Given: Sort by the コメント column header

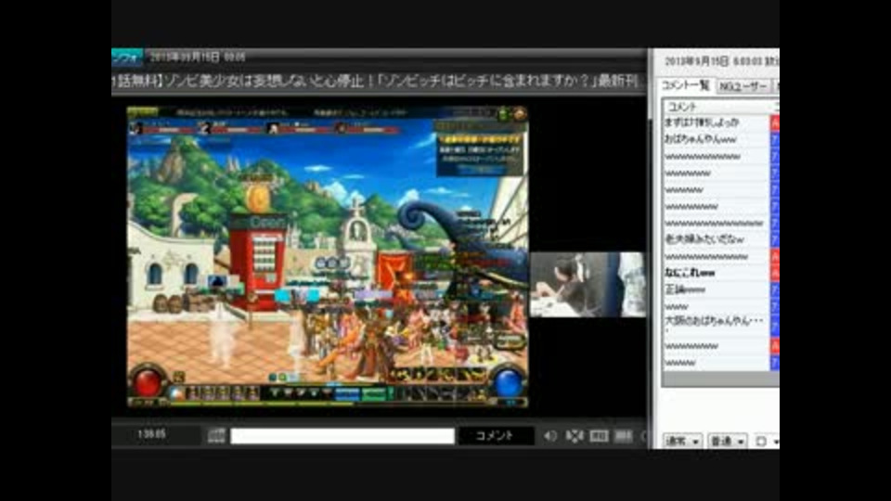Looking at the screenshot, I should click(716, 106).
